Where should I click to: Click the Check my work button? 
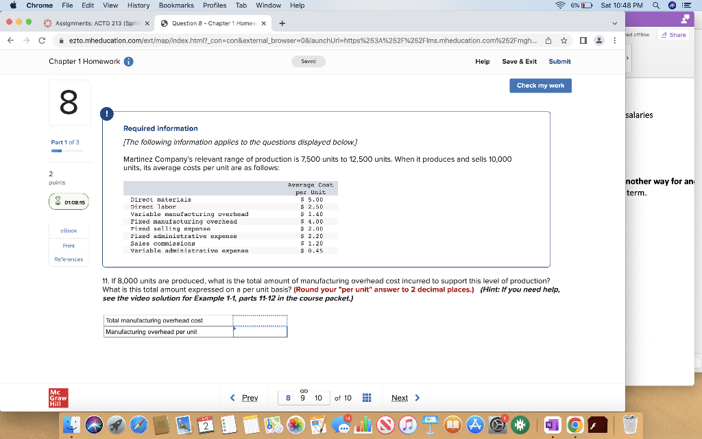[540, 86]
